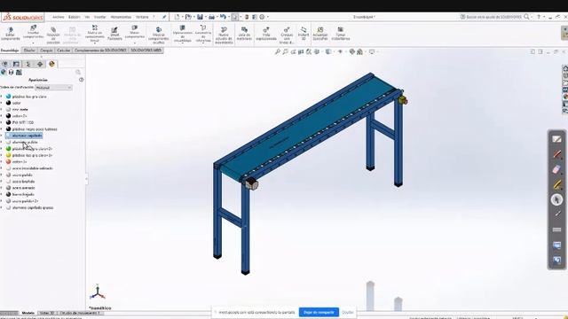Open the PropertyManager tab icon
The image size is (568, 319).
[x=16, y=64]
